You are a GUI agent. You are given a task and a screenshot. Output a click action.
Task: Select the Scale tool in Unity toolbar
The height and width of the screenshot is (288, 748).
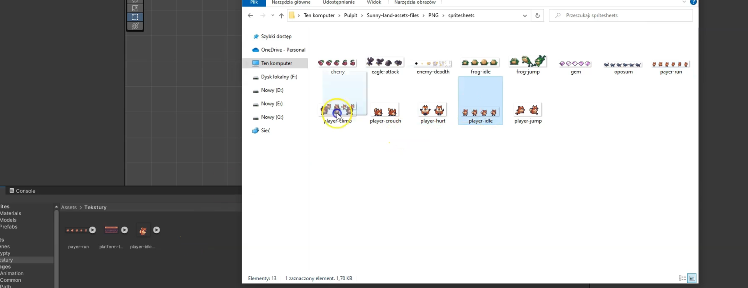point(135,8)
